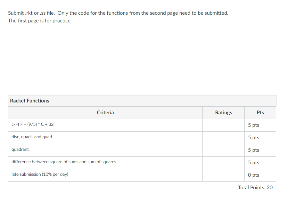Screen dimensions: 296x203
Task: Select the Pts column header
Action: click(260, 112)
